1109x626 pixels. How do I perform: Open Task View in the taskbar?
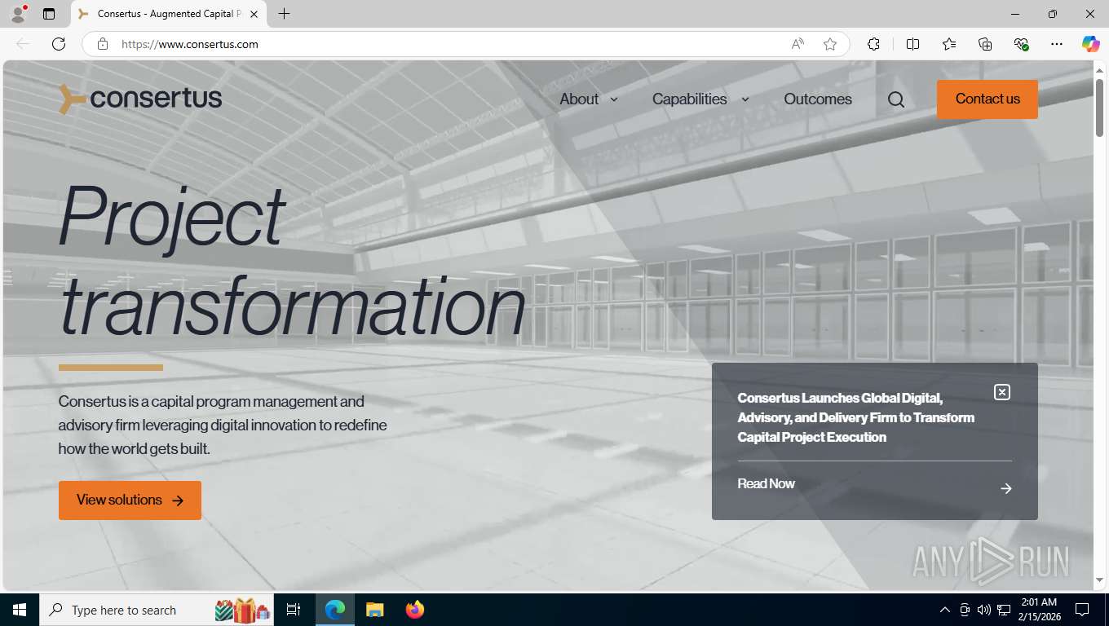pos(294,610)
